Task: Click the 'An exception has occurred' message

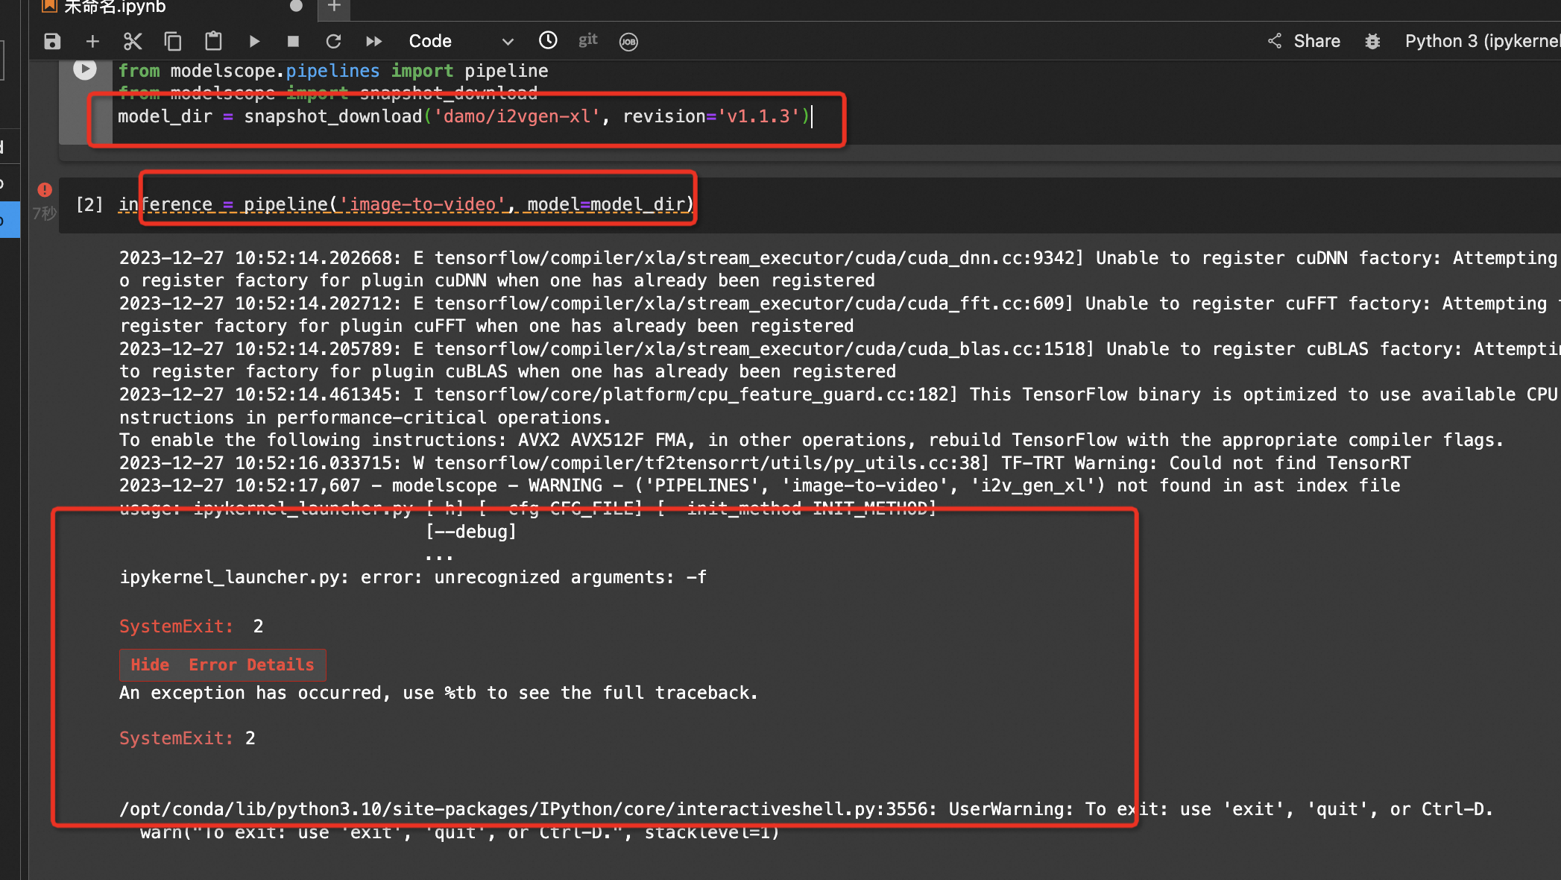Action: point(438,693)
